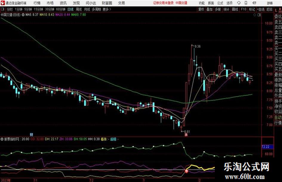282x182 pixels.
Task: Open the 财富圈 menu
Action: [x=107, y=3]
